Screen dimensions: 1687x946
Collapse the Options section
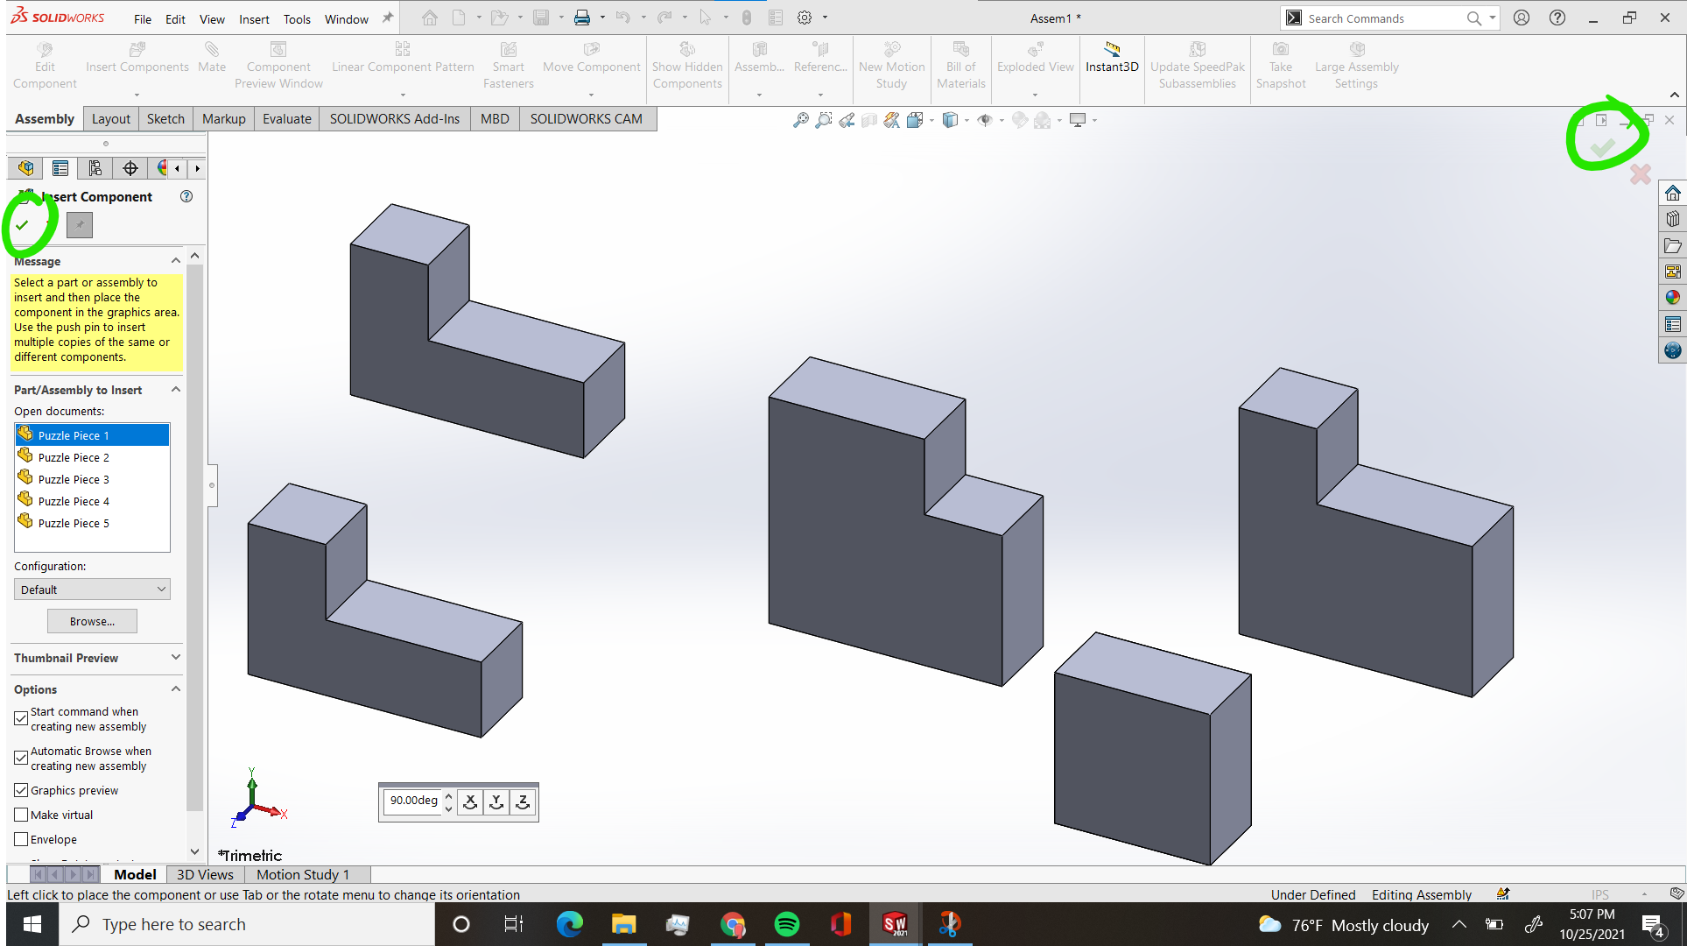pyautogui.click(x=174, y=689)
